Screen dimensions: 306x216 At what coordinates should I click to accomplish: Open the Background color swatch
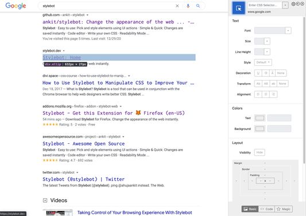[x=259, y=129]
